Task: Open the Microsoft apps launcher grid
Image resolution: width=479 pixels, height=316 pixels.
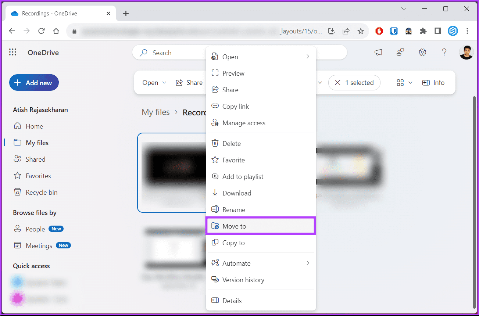Action: pos(12,53)
